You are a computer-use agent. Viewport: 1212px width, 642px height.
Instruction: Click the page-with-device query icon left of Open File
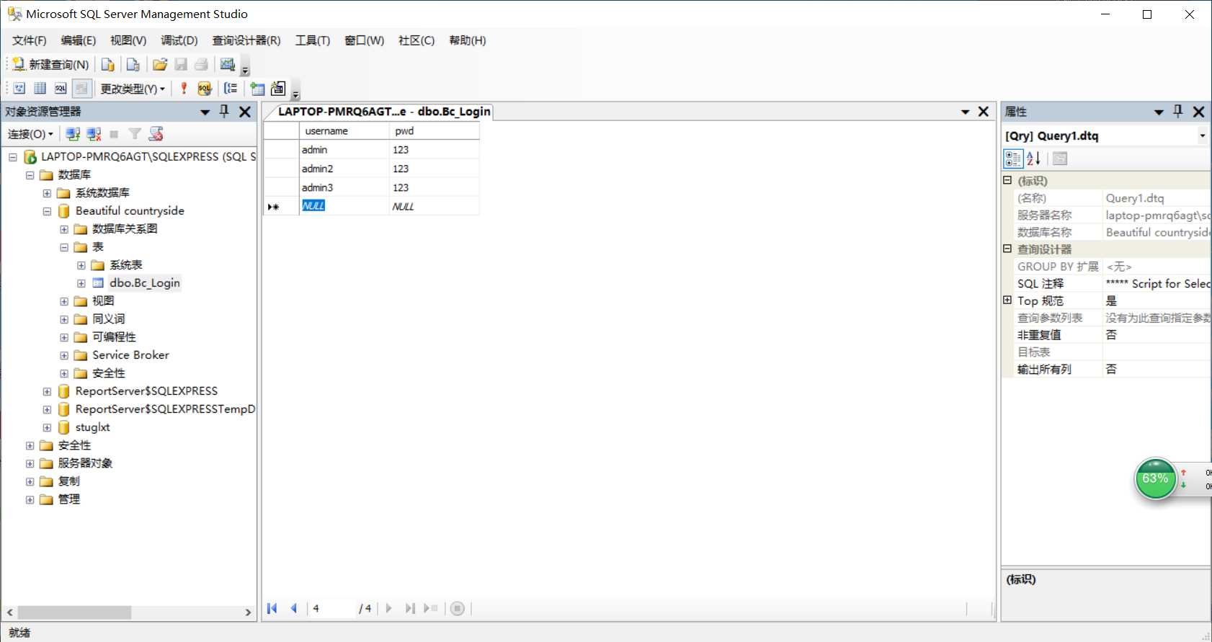pos(133,65)
